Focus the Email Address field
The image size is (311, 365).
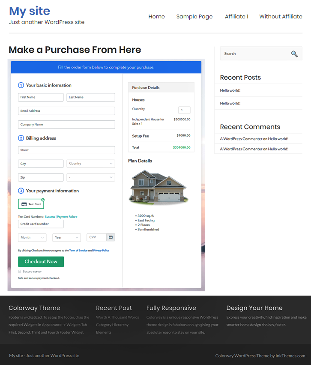(x=66, y=111)
